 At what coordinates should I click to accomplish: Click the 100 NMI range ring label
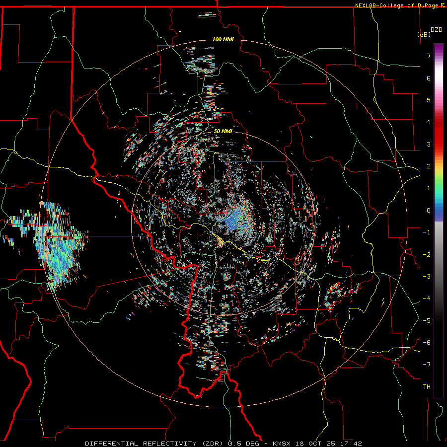coord(223,39)
